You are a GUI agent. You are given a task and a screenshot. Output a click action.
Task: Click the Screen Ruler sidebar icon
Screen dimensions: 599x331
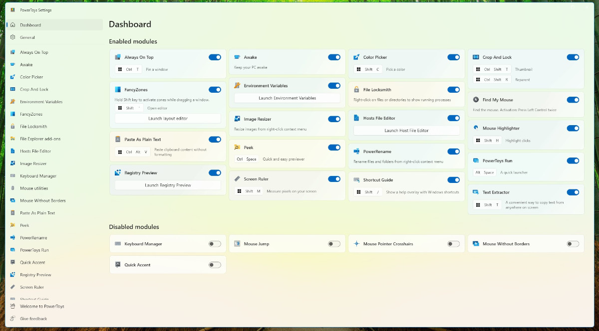(x=12, y=287)
